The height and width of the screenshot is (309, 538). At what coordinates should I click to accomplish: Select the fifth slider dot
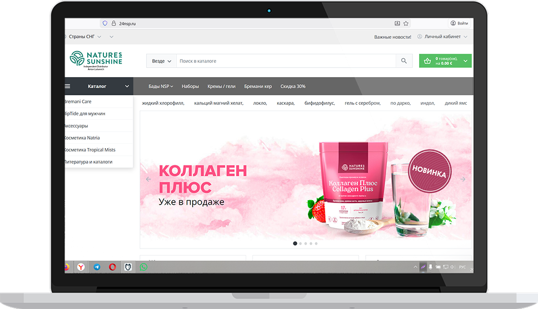click(316, 244)
